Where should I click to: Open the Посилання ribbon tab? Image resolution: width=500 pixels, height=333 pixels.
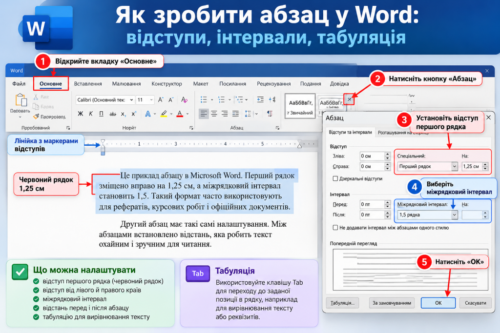click(x=233, y=84)
